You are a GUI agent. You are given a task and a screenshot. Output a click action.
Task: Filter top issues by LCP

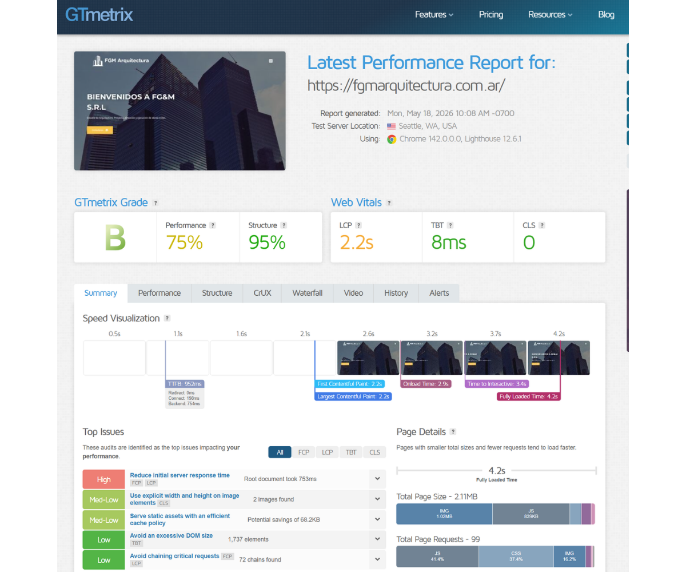[327, 452]
